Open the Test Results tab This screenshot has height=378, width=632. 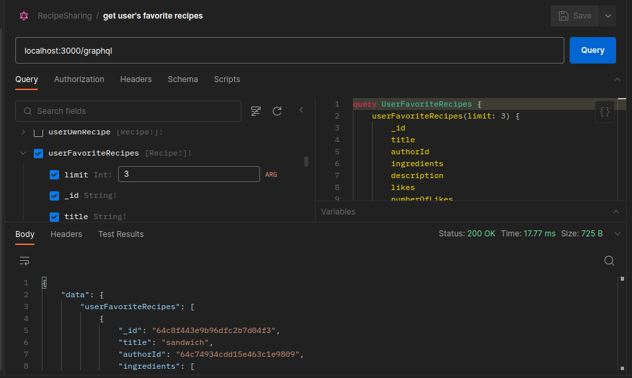[121, 234]
